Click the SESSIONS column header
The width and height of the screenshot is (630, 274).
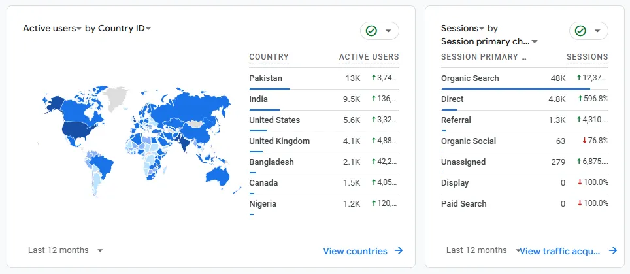(x=587, y=57)
